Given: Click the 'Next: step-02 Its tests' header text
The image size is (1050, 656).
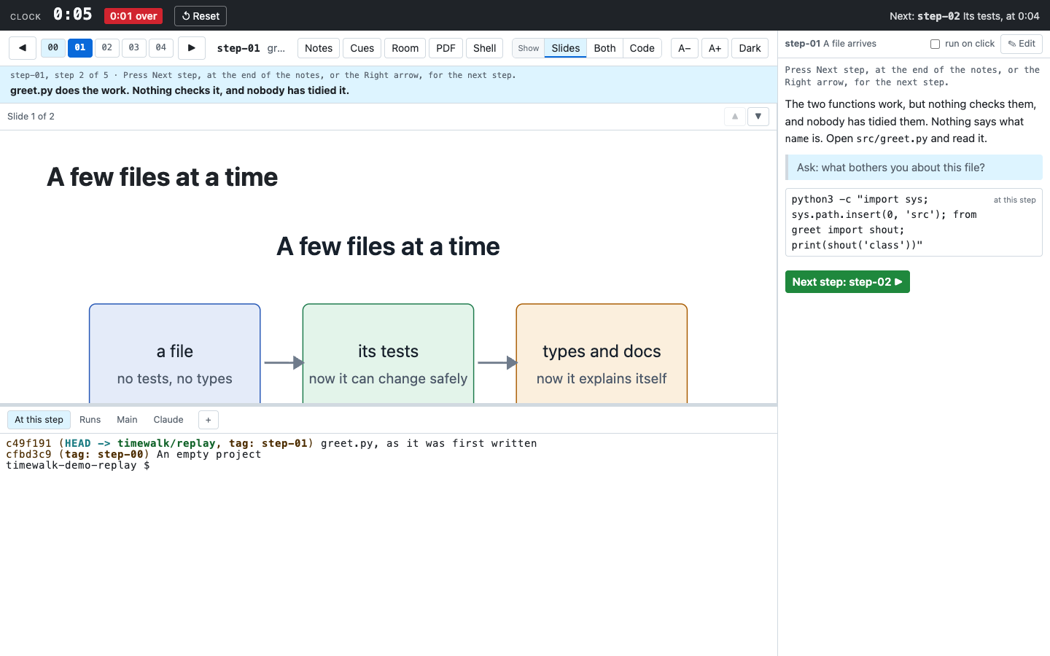Looking at the screenshot, I should [965, 16].
